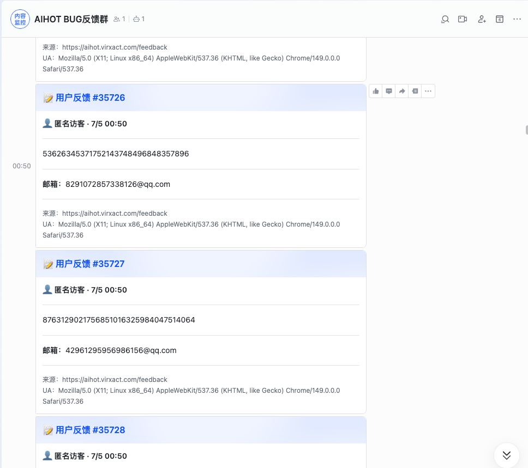Select feedback text 53626345371752143748496848357896
Image resolution: width=528 pixels, height=468 pixels.
(116, 154)
